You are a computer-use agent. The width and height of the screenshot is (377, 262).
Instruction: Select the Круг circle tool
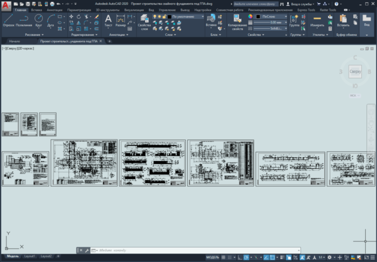pos(38,20)
